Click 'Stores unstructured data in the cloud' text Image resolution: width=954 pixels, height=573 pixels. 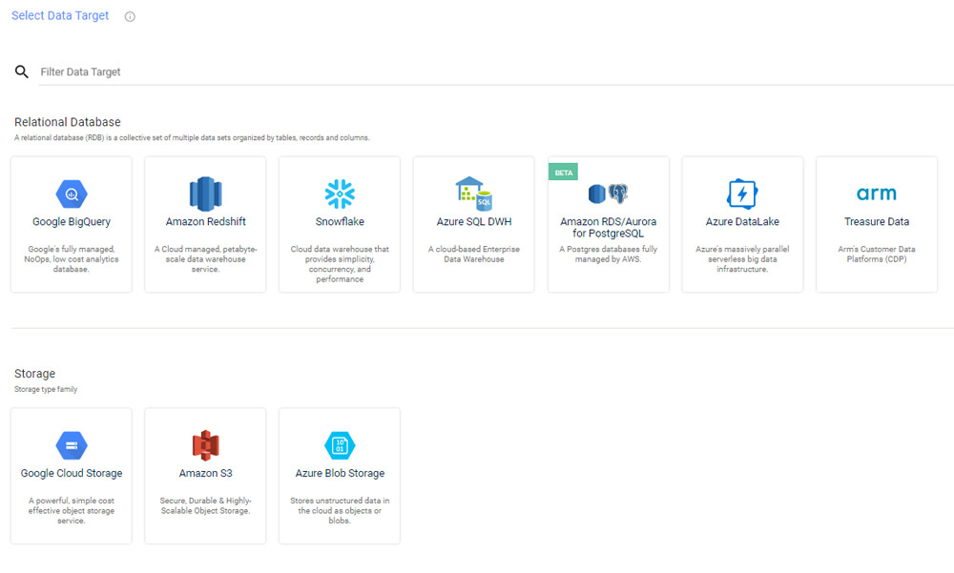coord(340,510)
